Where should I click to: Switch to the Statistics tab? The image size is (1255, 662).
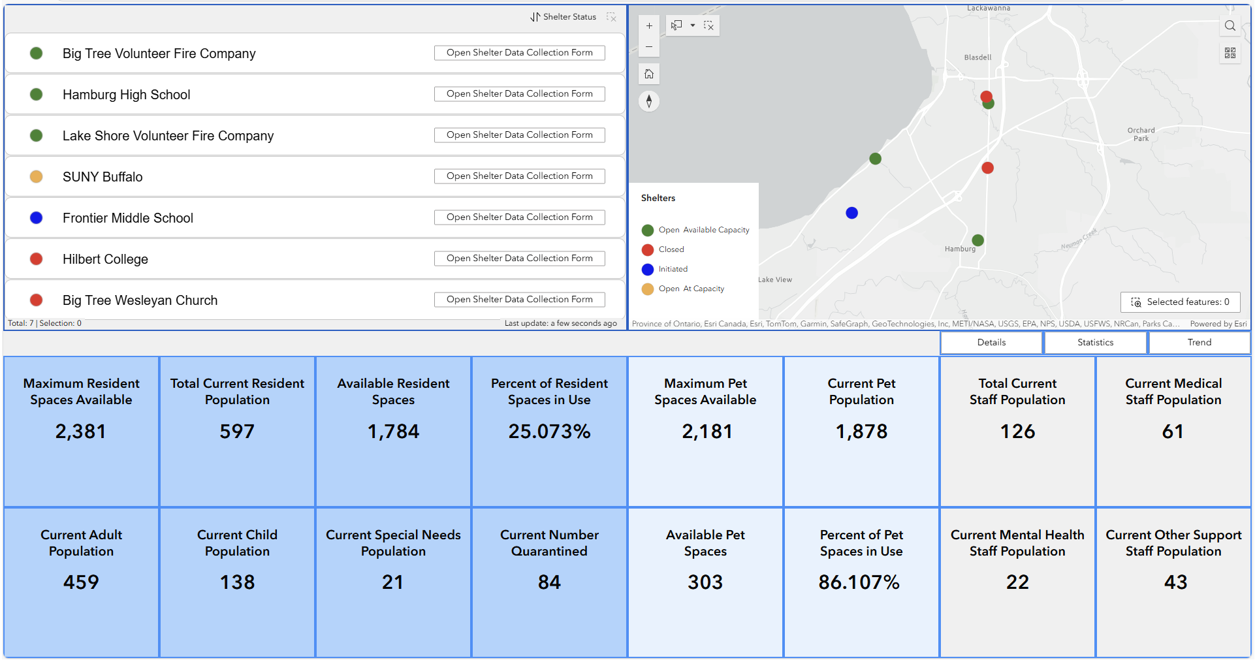pyautogui.click(x=1095, y=342)
